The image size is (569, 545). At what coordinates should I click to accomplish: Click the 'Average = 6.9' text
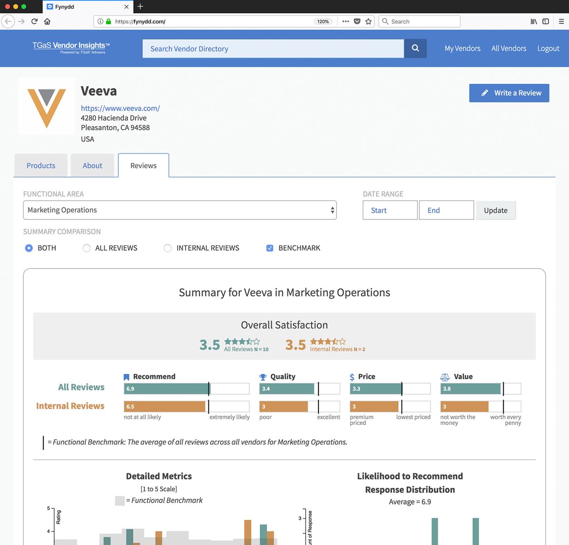click(410, 502)
